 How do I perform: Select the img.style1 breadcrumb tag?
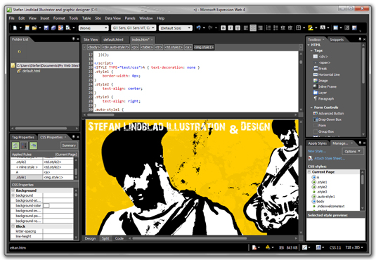204,47
